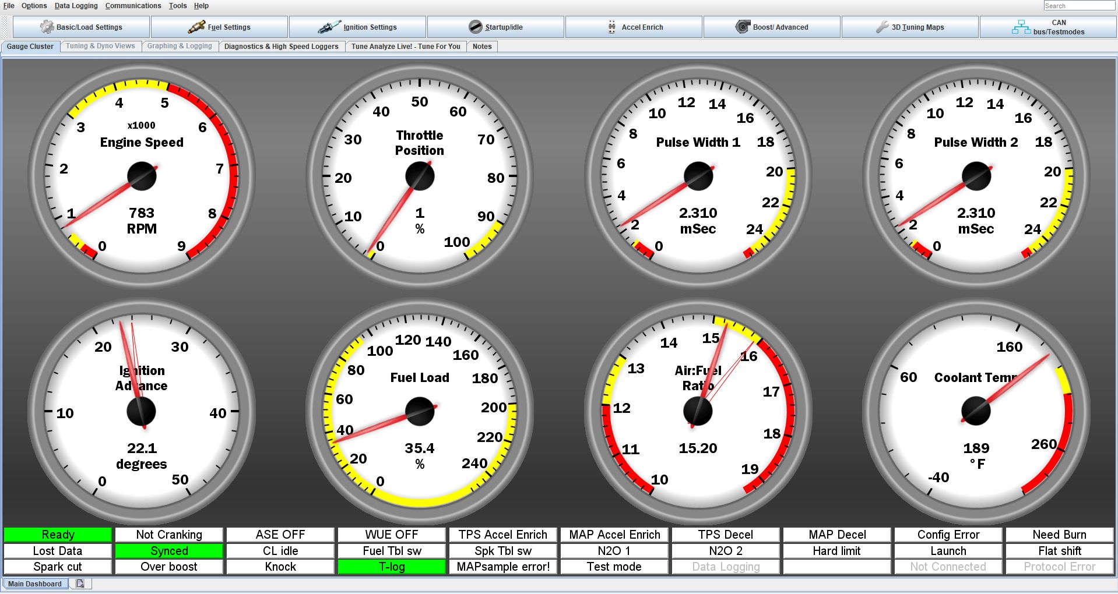Open the Help menu
1118x594 pixels.
(x=201, y=6)
